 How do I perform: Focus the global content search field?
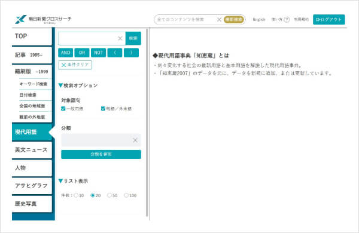(x=185, y=20)
